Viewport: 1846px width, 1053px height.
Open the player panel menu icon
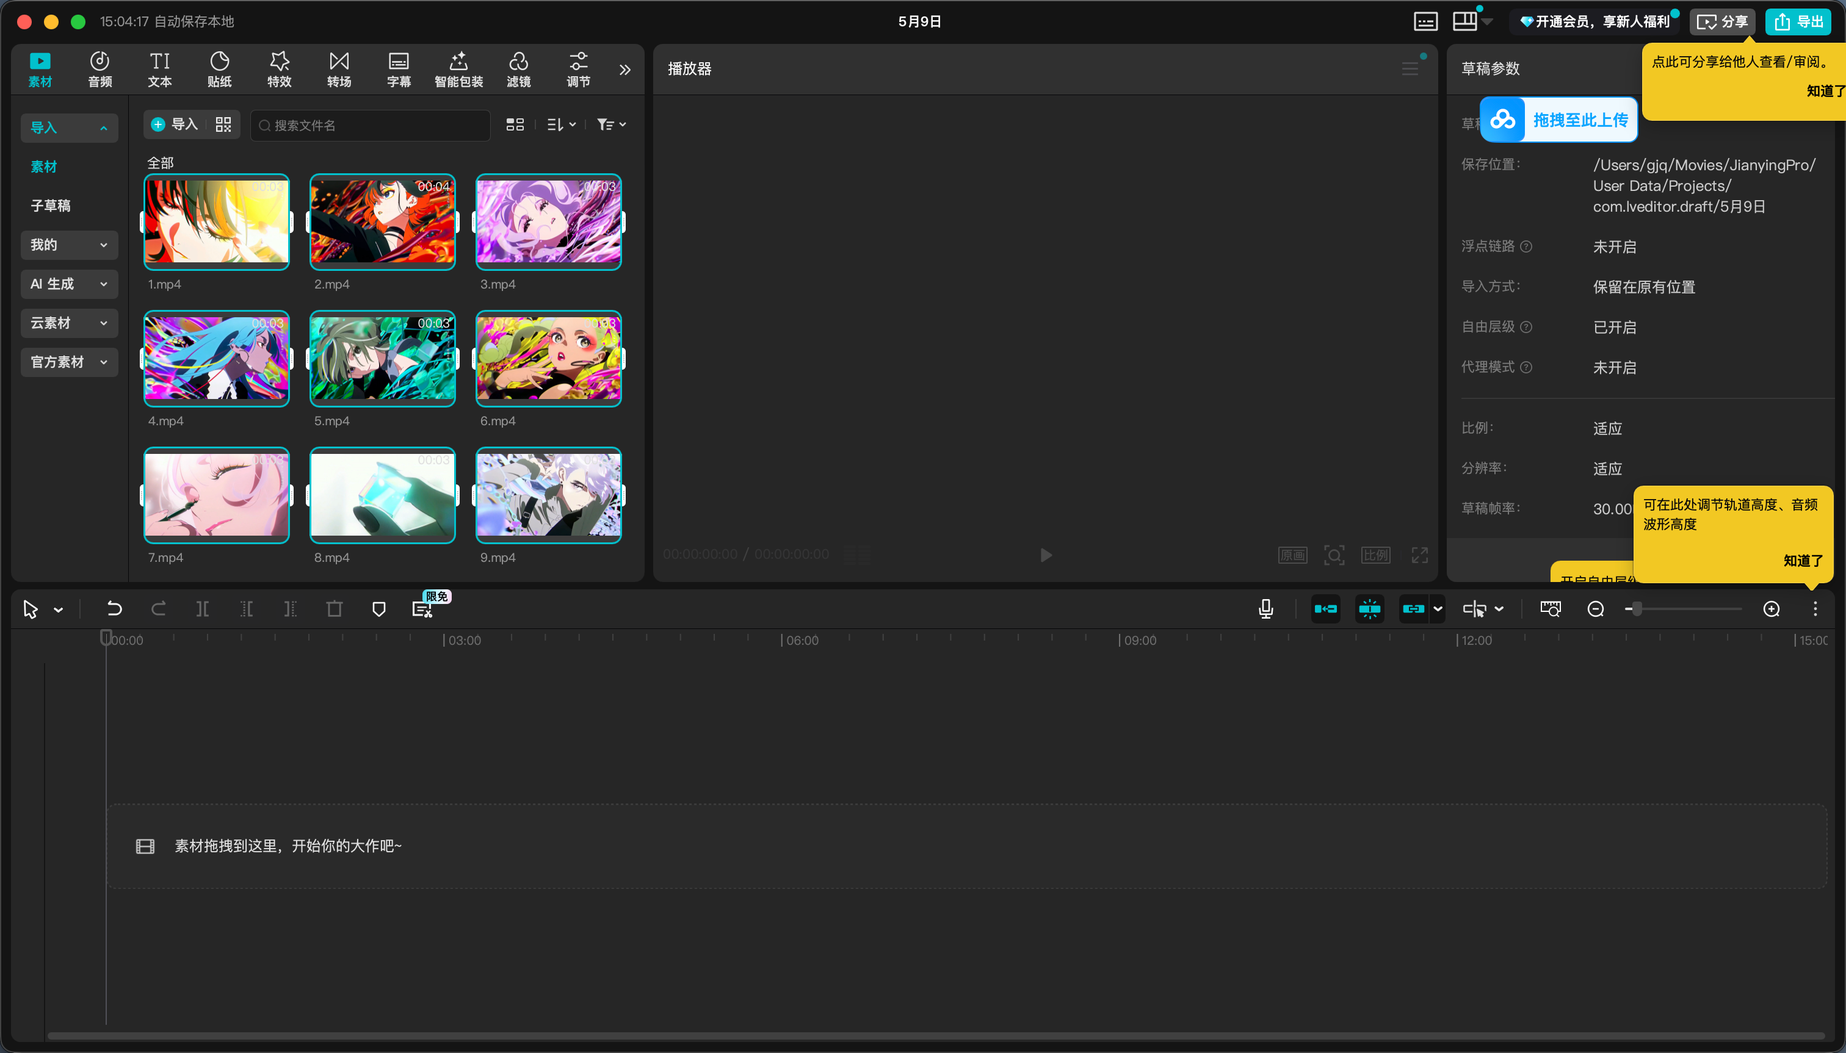coord(1410,69)
